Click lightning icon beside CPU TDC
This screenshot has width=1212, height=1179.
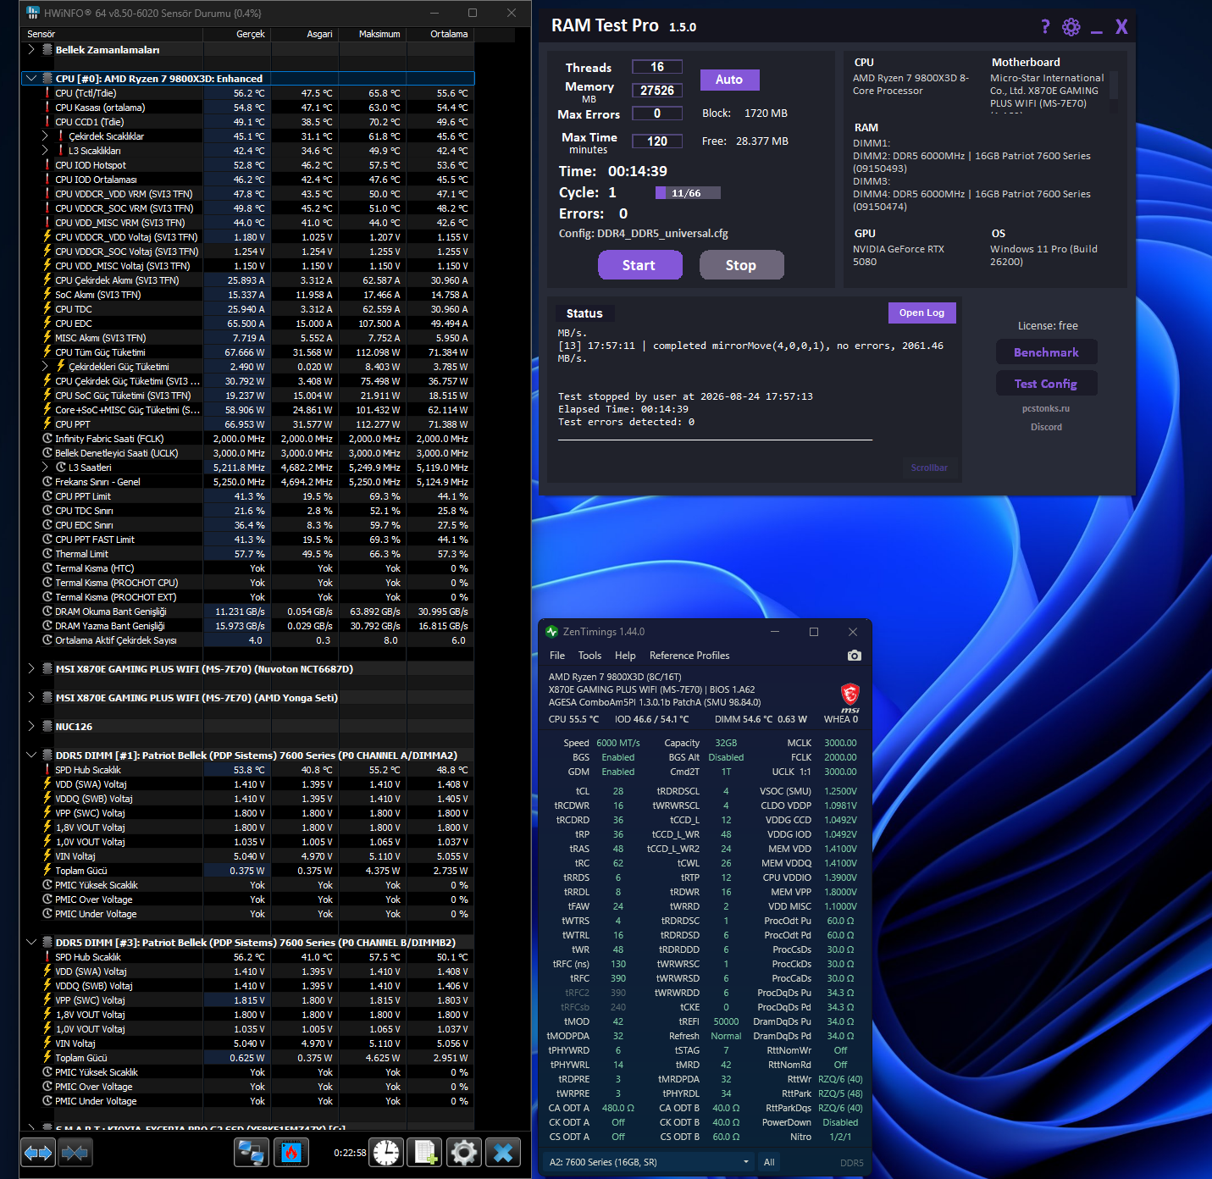(x=47, y=309)
